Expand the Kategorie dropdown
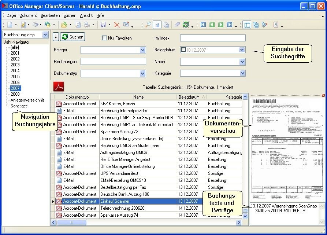 242,73
